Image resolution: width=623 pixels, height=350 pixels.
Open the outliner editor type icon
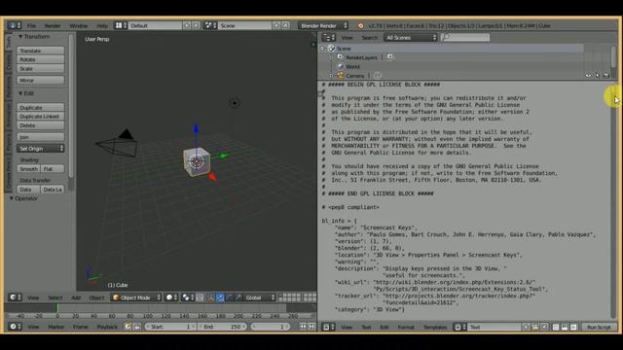[x=328, y=37]
